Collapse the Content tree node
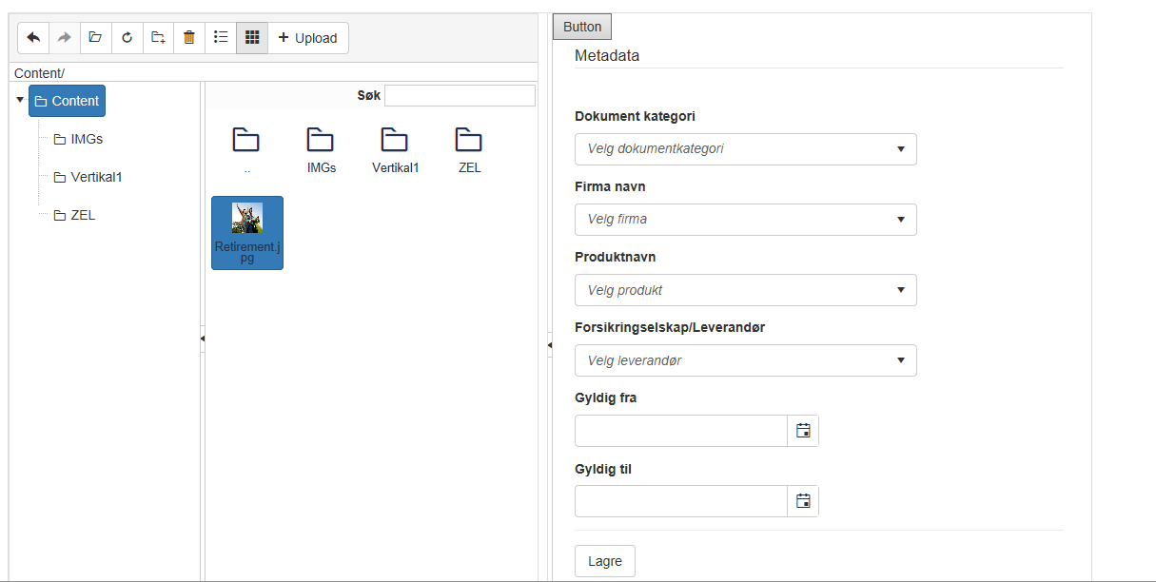This screenshot has height=582, width=1156. pos(20,100)
